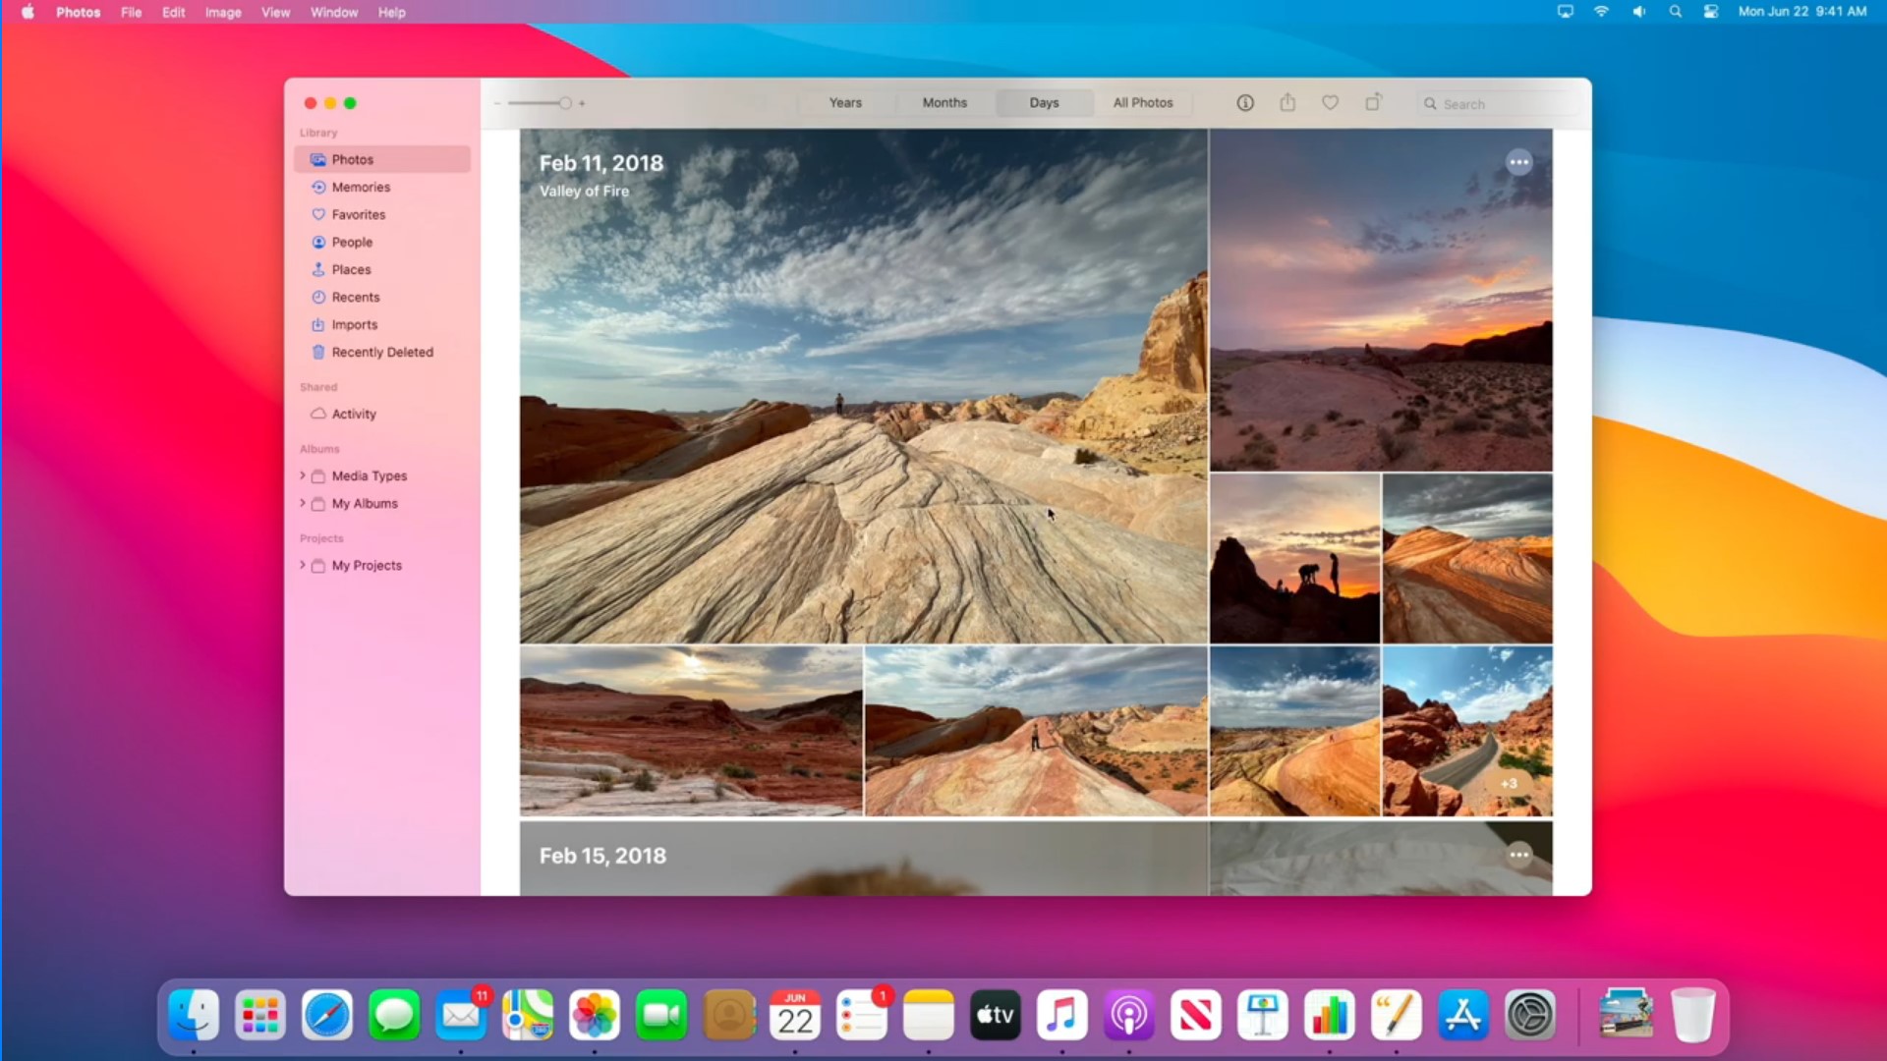Expand the Media Types album group
The height and width of the screenshot is (1061, 1887).
click(301, 475)
